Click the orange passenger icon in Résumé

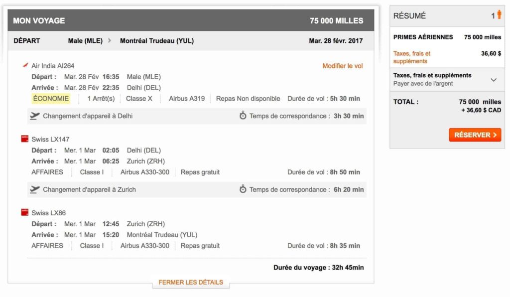tap(499, 15)
